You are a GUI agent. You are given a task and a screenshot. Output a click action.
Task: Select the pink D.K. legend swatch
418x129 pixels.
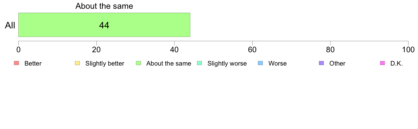pyautogui.click(x=382, y=63)
